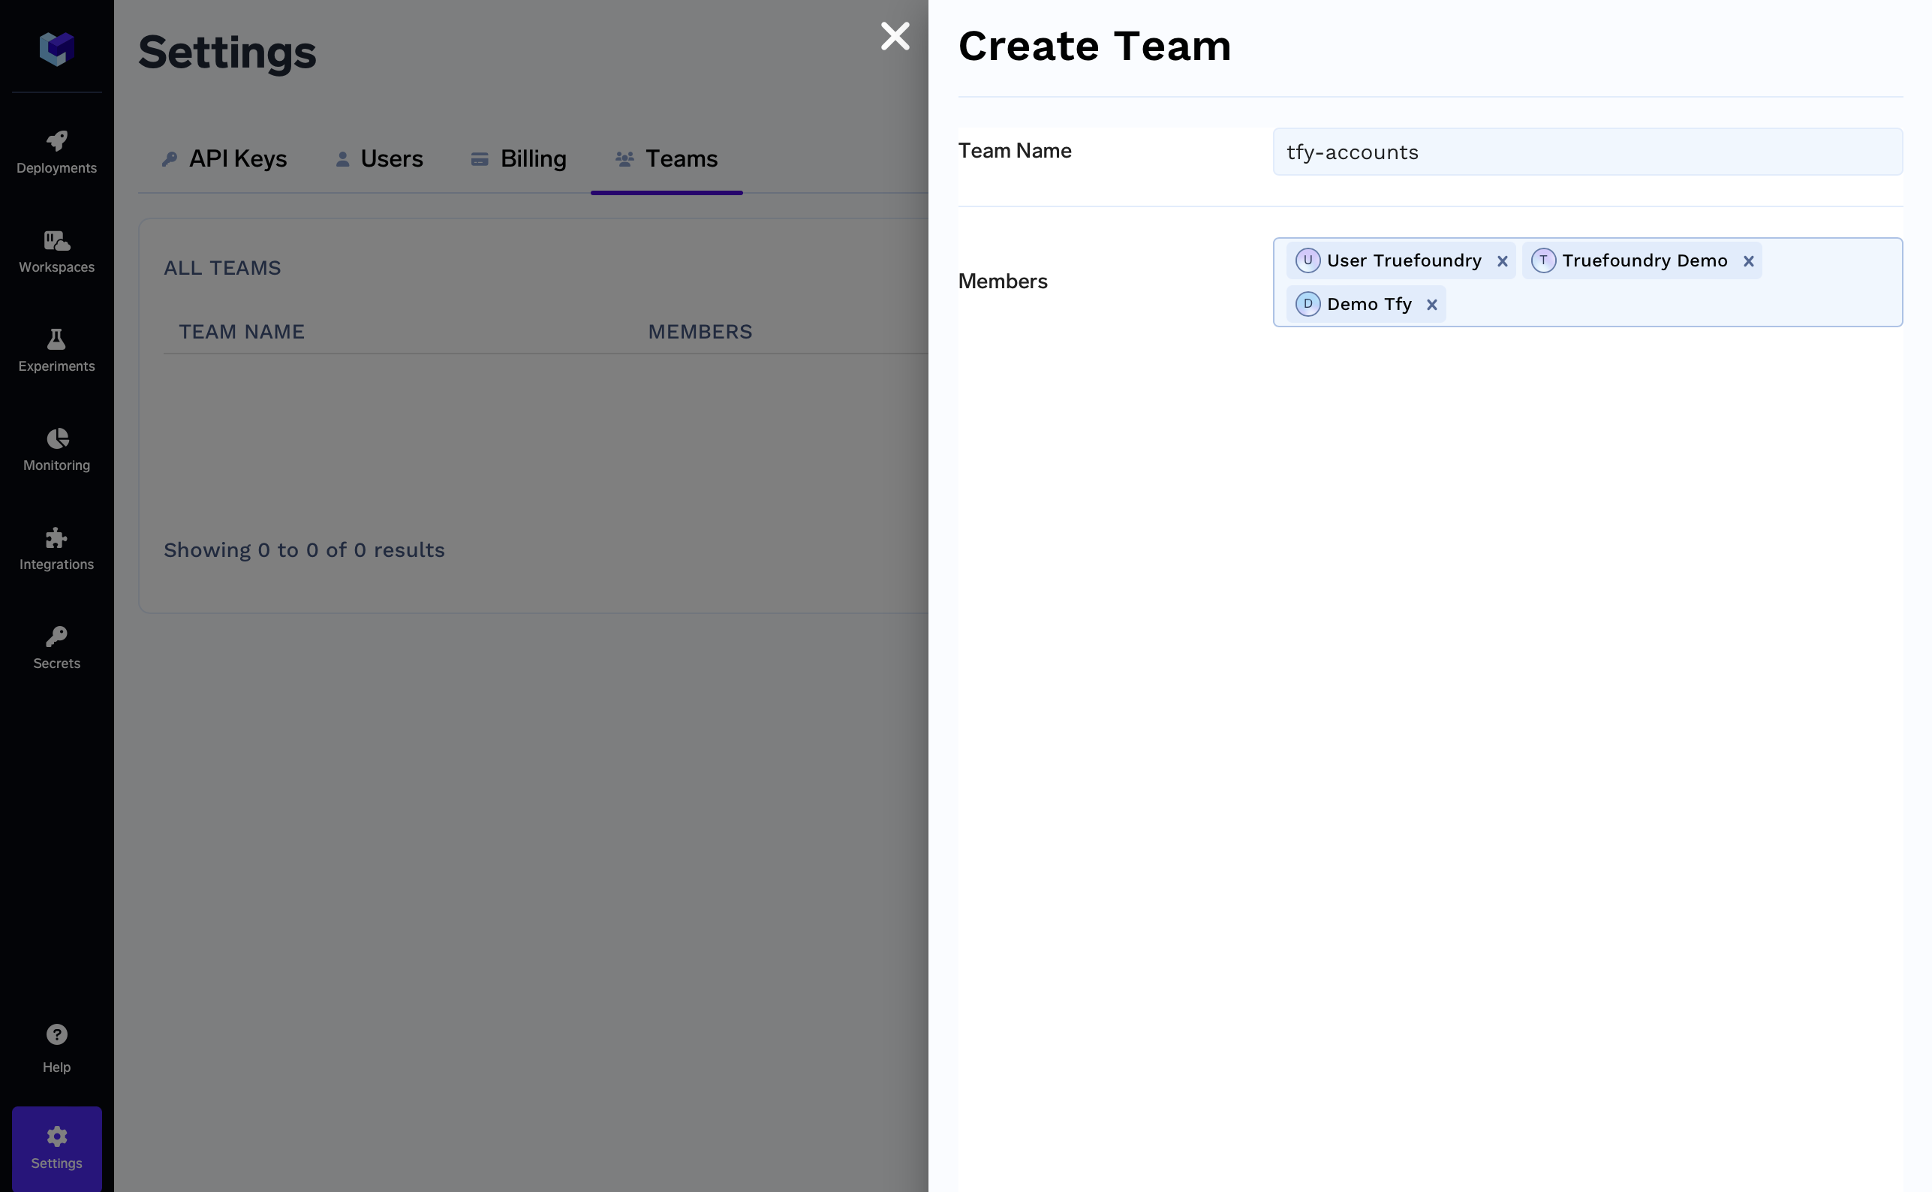Open Deployments in the sidebar
Image resolution: width=1932 pixels, height=1192 pixels.
click(56, 152)
